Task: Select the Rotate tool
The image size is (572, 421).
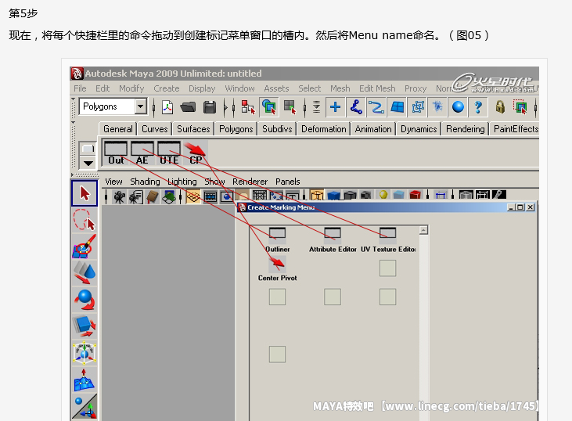Action: 85,300
